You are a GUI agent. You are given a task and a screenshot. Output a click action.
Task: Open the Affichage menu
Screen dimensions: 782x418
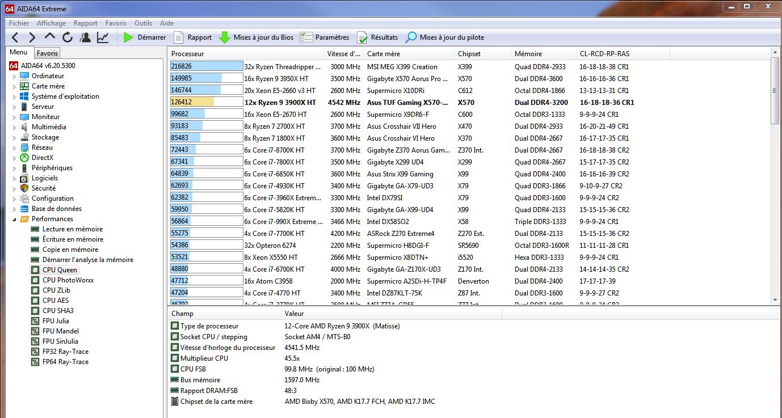click(51, 23)
